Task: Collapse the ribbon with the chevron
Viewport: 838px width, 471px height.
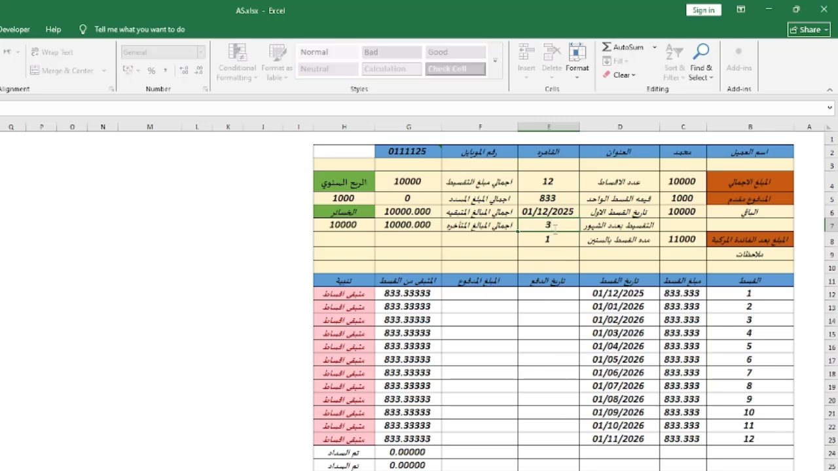Action: (829, 89)
